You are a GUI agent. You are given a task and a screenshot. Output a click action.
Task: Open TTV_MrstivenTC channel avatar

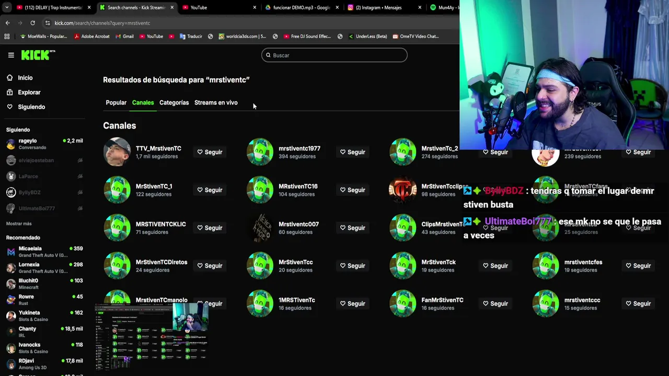pyautogui.click(x=117, y=151)
